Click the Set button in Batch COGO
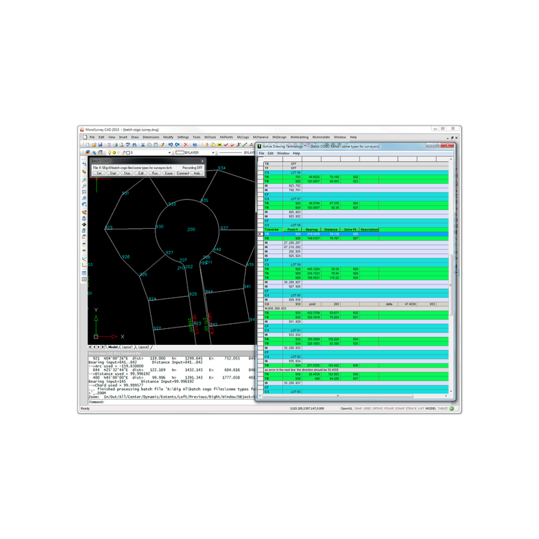The image size is (539, 539). tap(99, 173)
